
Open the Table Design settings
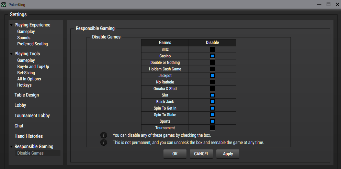click(x=26, y=95)
